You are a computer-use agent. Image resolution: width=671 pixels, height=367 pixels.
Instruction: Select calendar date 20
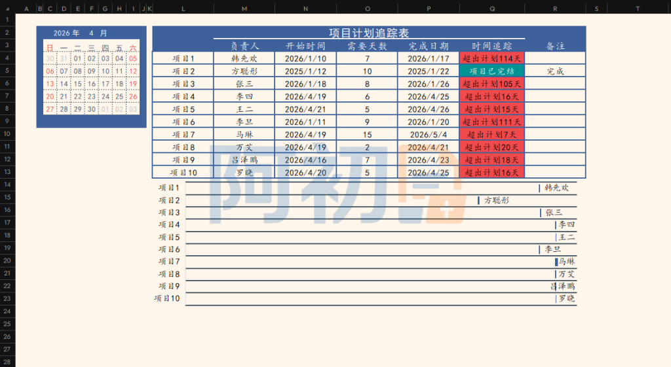50,97
